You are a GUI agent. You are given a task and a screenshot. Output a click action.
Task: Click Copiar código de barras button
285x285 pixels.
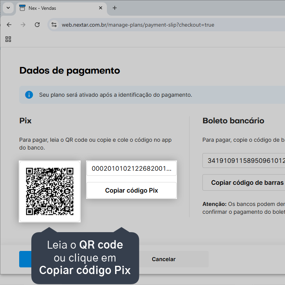(244, 182)
